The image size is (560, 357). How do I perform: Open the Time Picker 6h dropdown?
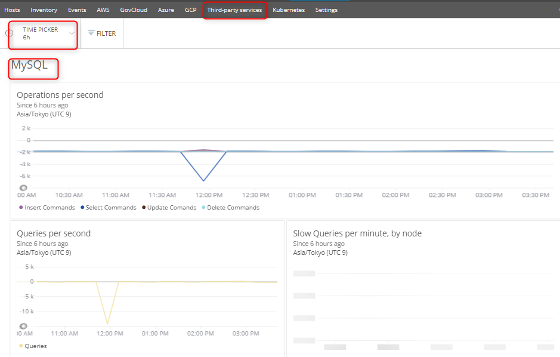click(43, 33)
